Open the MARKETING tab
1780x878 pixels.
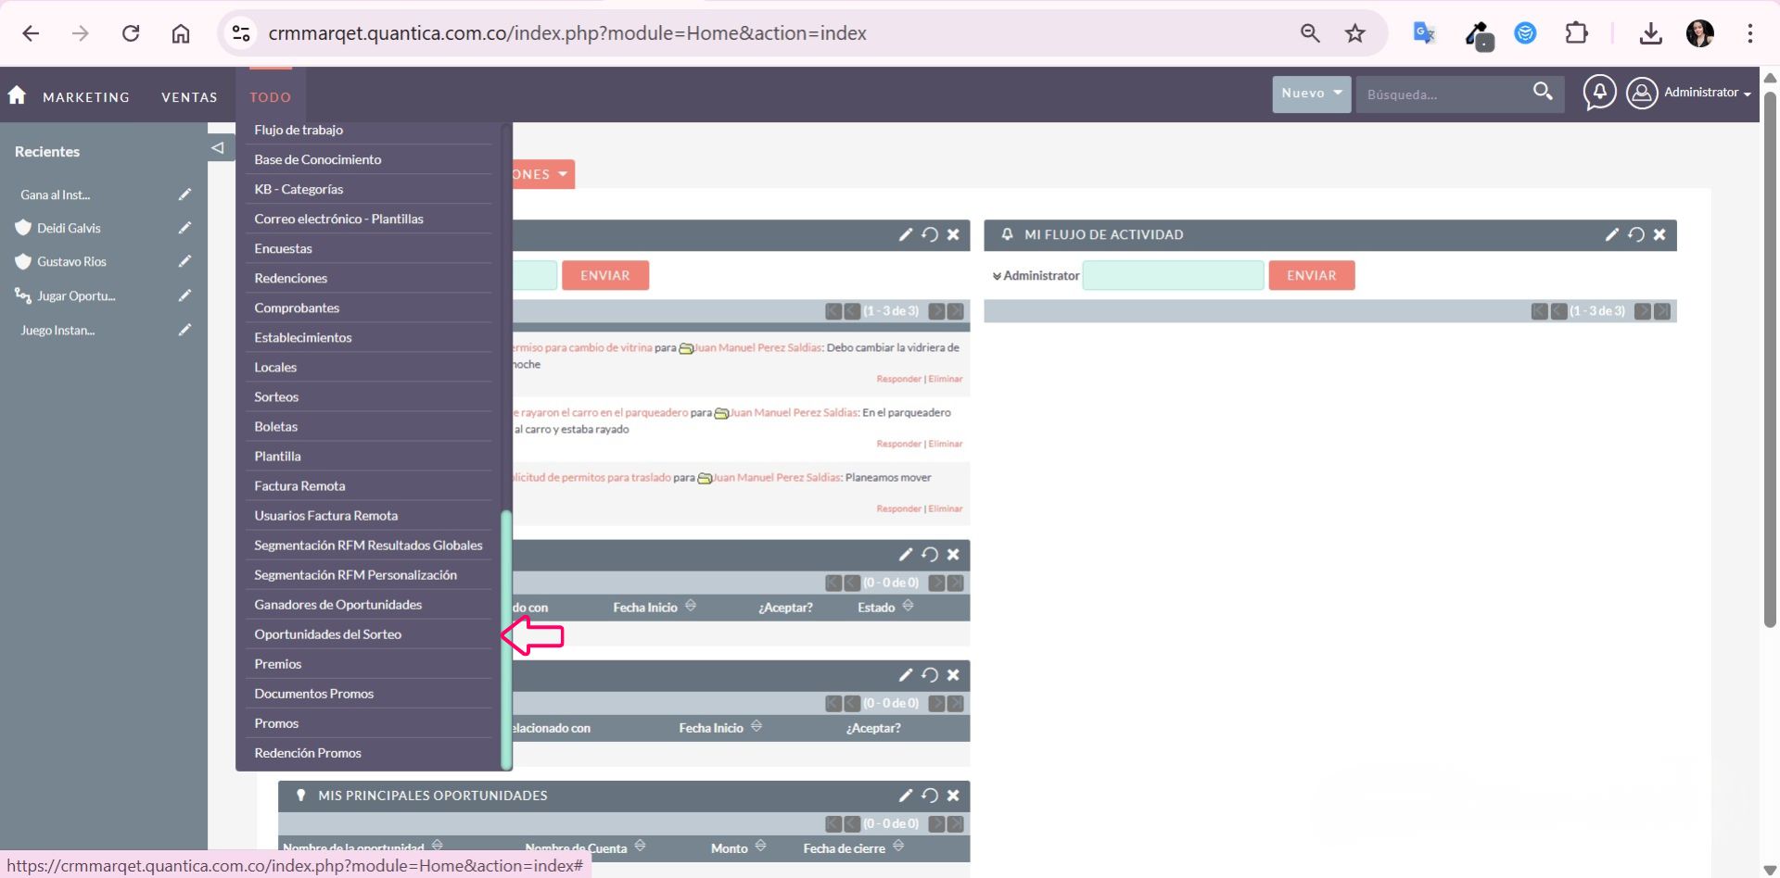click(x=86, y=97)
